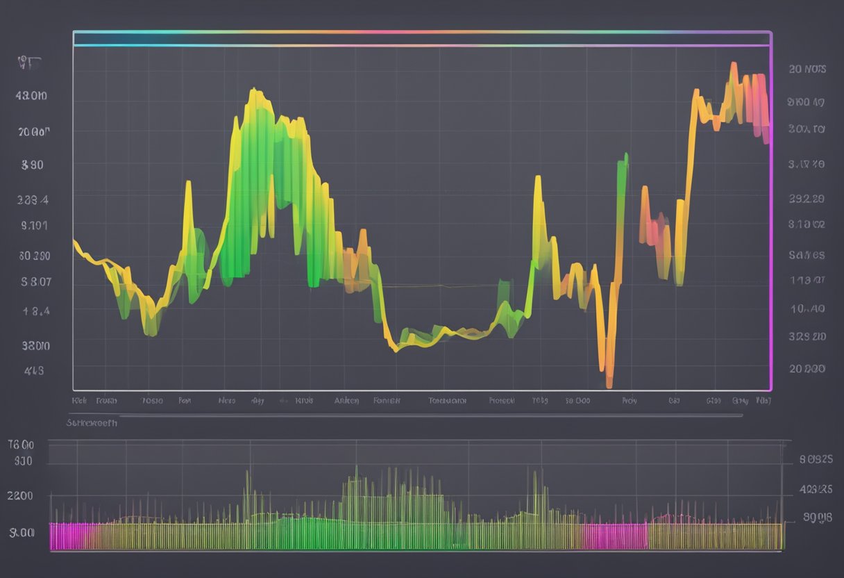Click 20 230 at bottom of right axis

[x=807, y=369]
